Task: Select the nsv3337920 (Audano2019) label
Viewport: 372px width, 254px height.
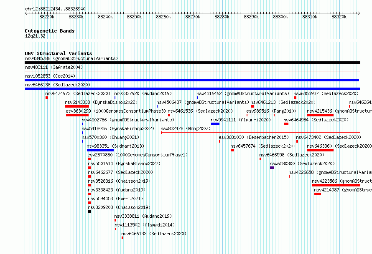Action: tap(143, 93)
